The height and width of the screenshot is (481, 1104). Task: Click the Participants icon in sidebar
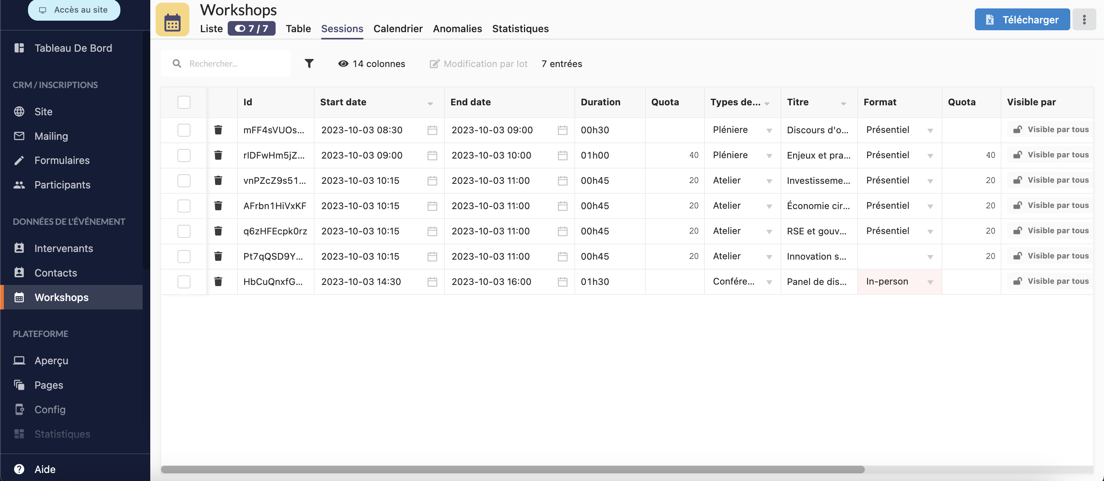20,184
